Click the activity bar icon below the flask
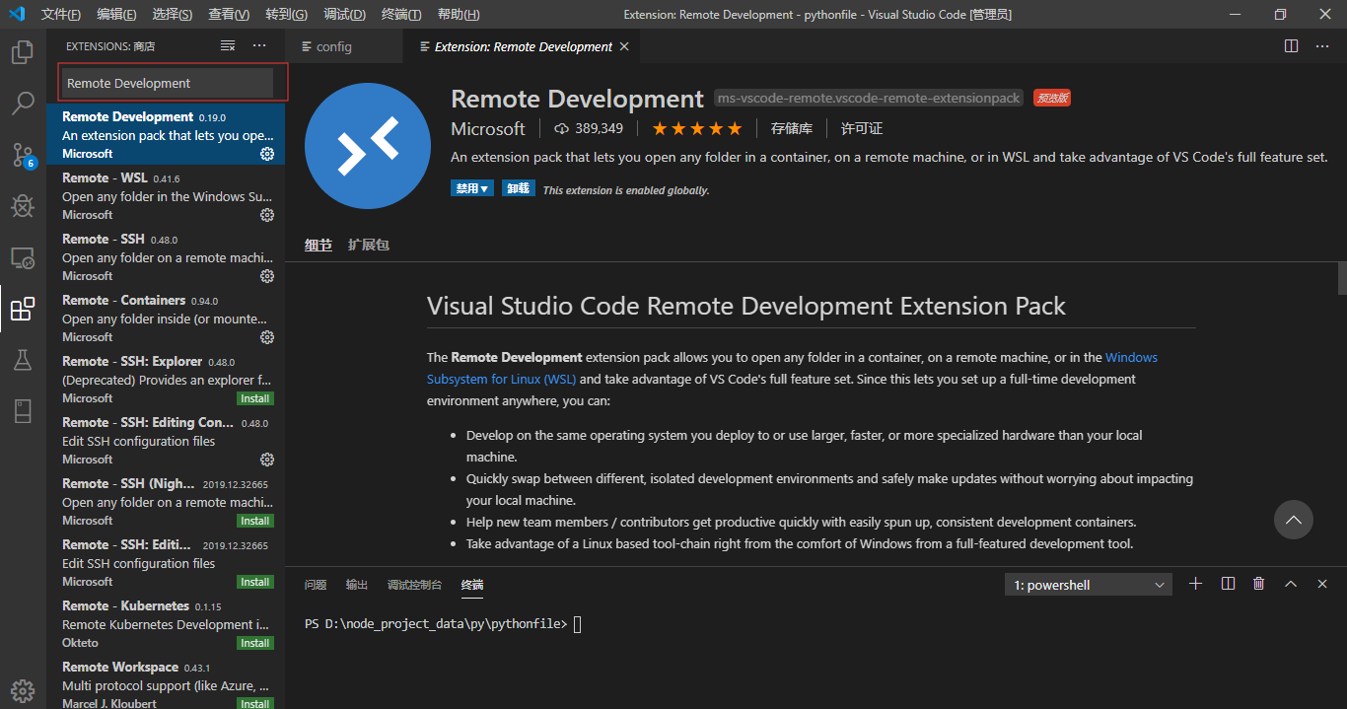The width and height of the screenshot is (1347, 709). (23, 411)
